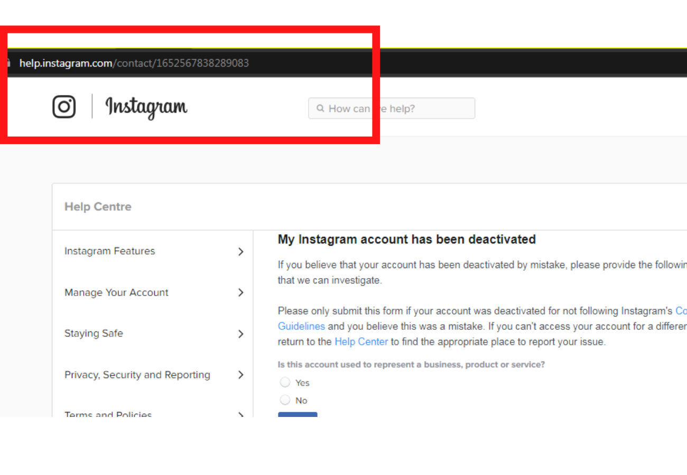Click the lock icon in address bar
Screen dimensions: 687x475
8,63
